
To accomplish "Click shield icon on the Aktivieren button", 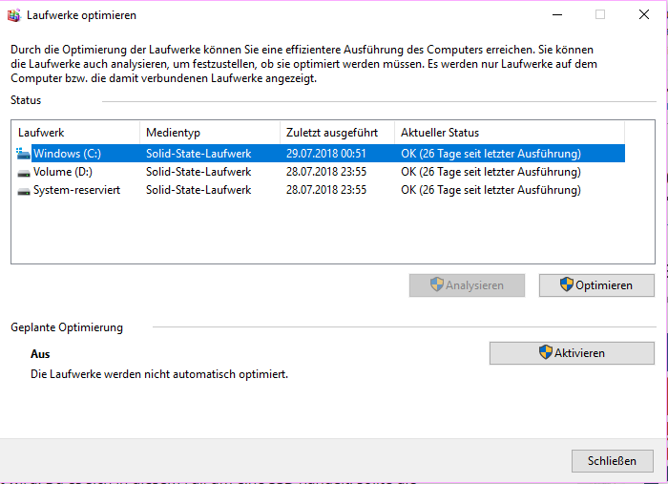I will click(x=546, y=352).
